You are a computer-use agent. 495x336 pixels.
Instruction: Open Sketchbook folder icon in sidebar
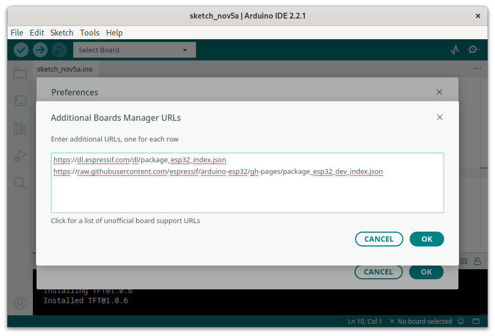point(20,73)
